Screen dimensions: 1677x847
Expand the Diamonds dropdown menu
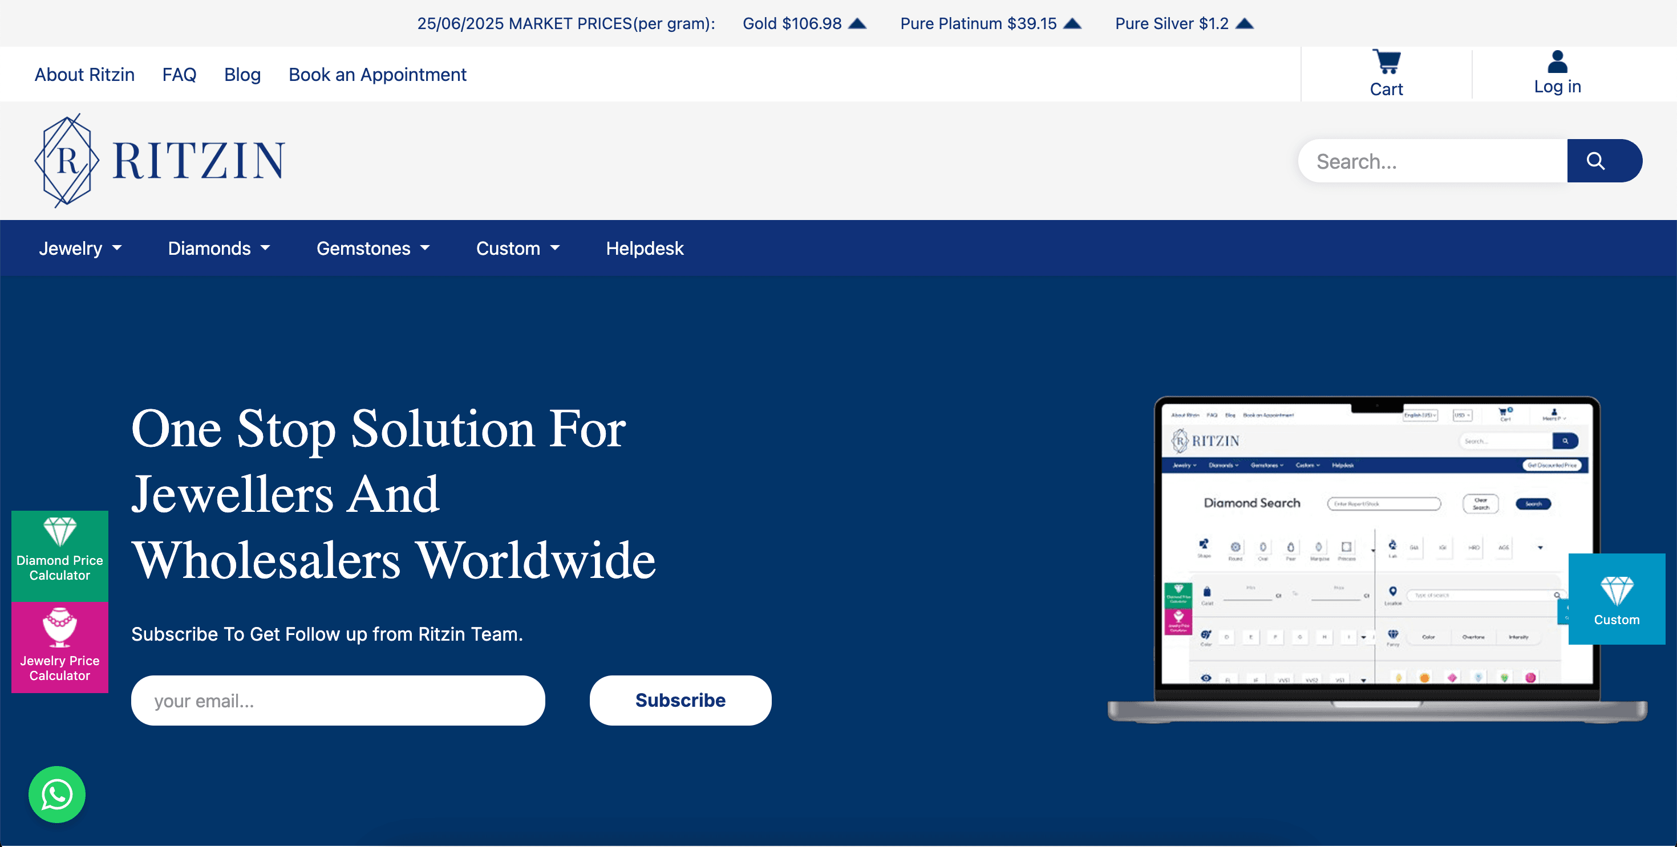[218, 249]
